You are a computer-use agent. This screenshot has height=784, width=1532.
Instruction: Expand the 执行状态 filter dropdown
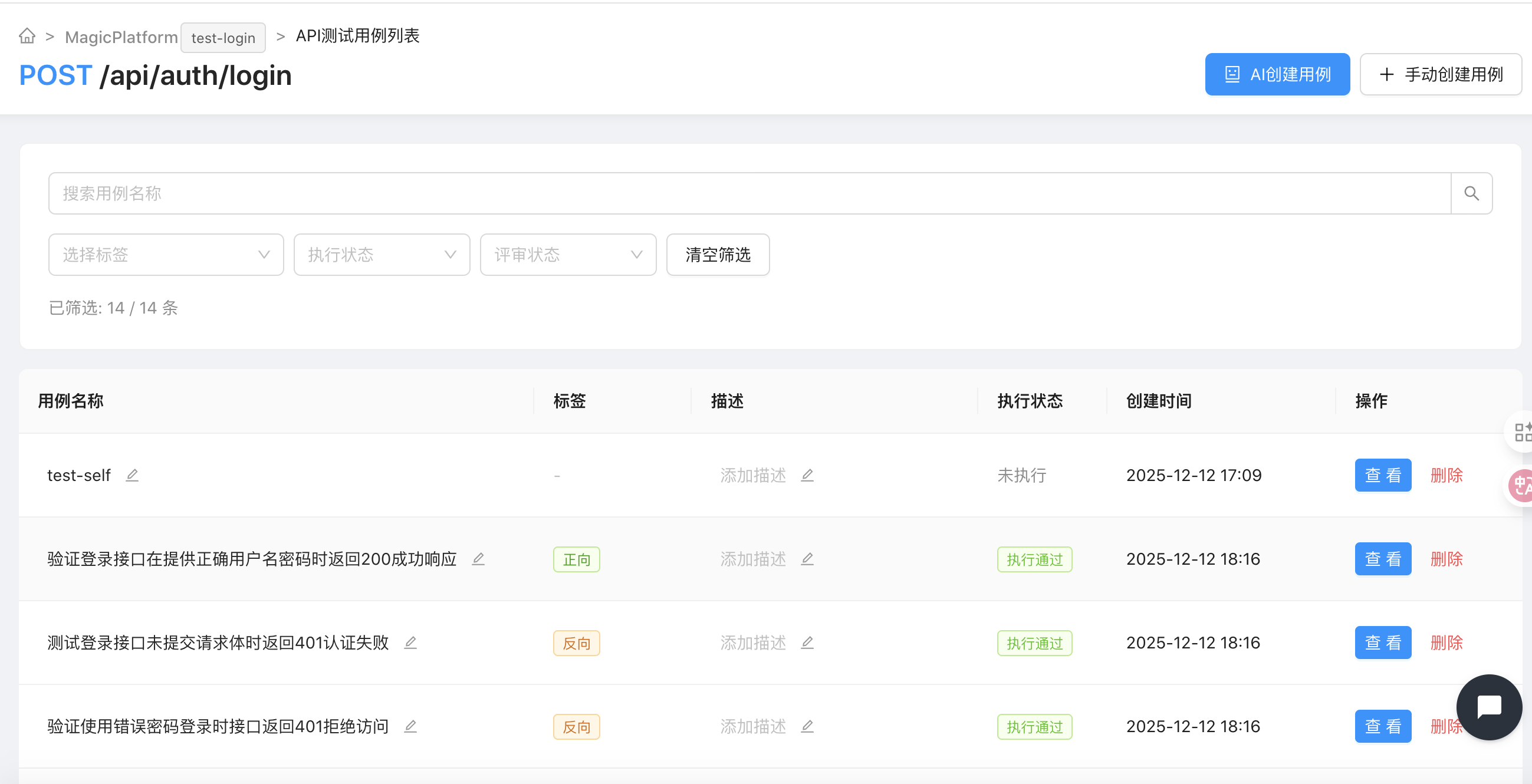[x=382, y=255]
